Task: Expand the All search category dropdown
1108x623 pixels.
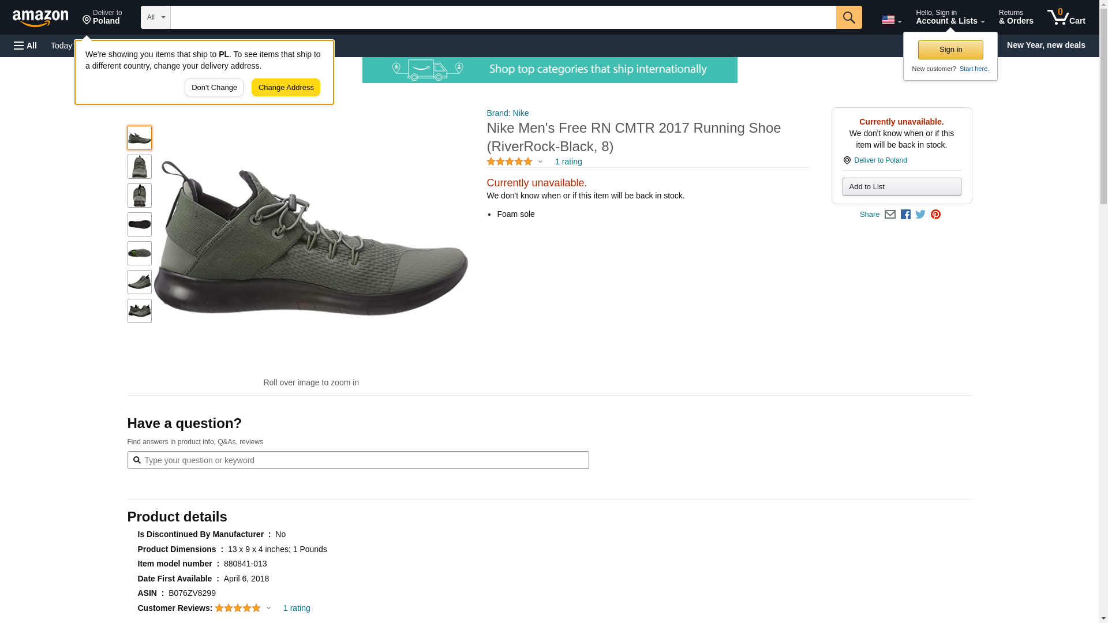Action: [x=155, y=17]
